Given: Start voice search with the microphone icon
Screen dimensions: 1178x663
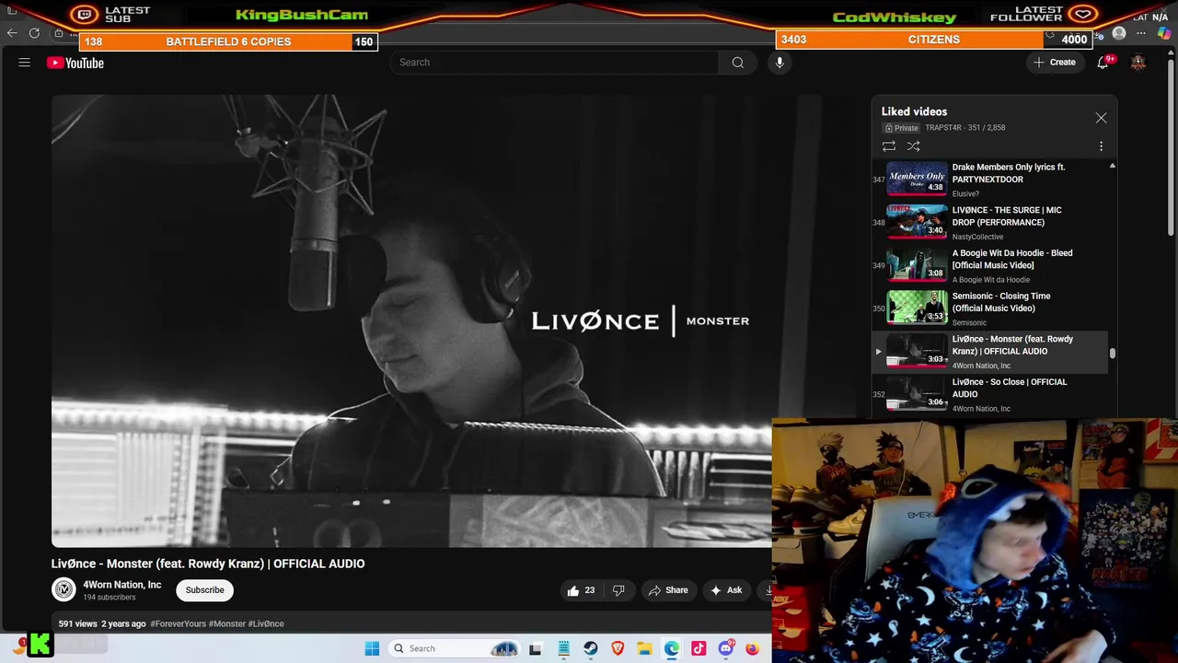Looking at the screenshot, I should (780, 63).
